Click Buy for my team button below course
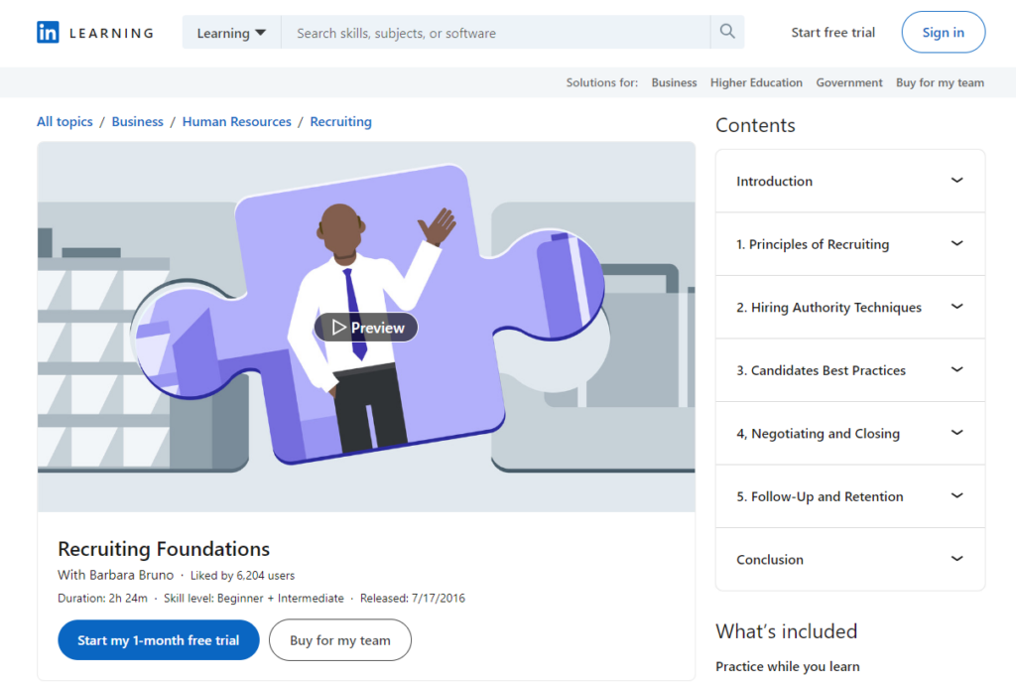The image size is (1016, 682). [340, 640]
